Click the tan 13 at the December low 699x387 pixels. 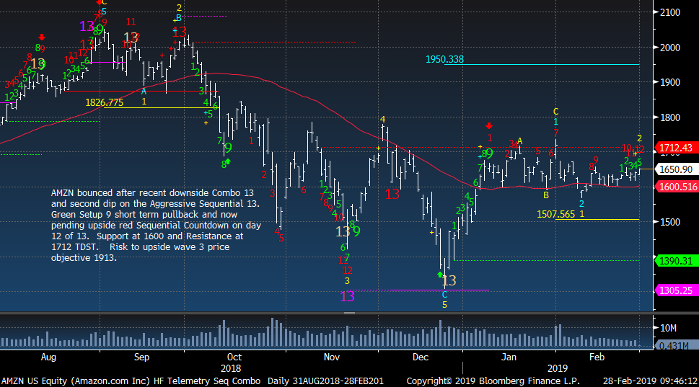449,280
